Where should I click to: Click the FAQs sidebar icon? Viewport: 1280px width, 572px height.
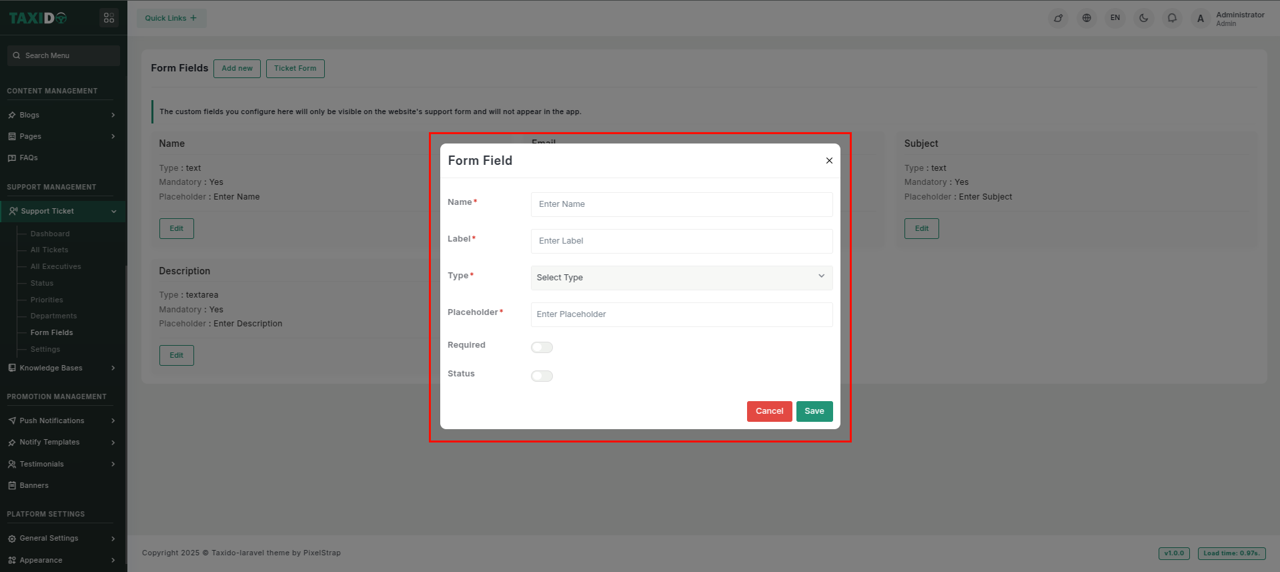12,158
